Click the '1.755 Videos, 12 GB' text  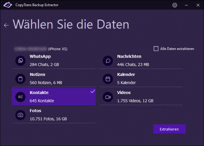pos(135,101)
